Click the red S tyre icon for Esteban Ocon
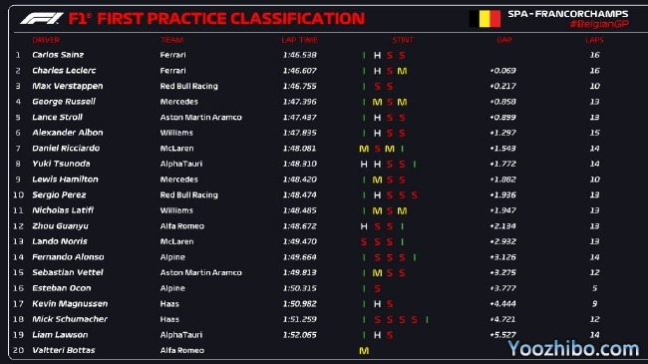648x364 pixels. coord(377,288)
